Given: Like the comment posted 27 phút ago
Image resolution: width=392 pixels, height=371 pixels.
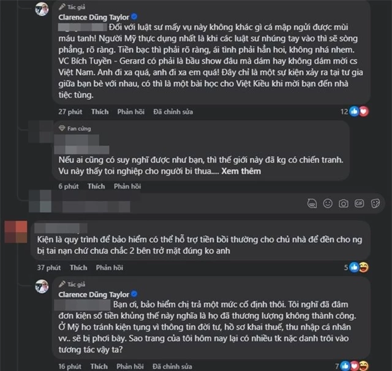Looking at the screenshot, I should [x=100, y=112].
